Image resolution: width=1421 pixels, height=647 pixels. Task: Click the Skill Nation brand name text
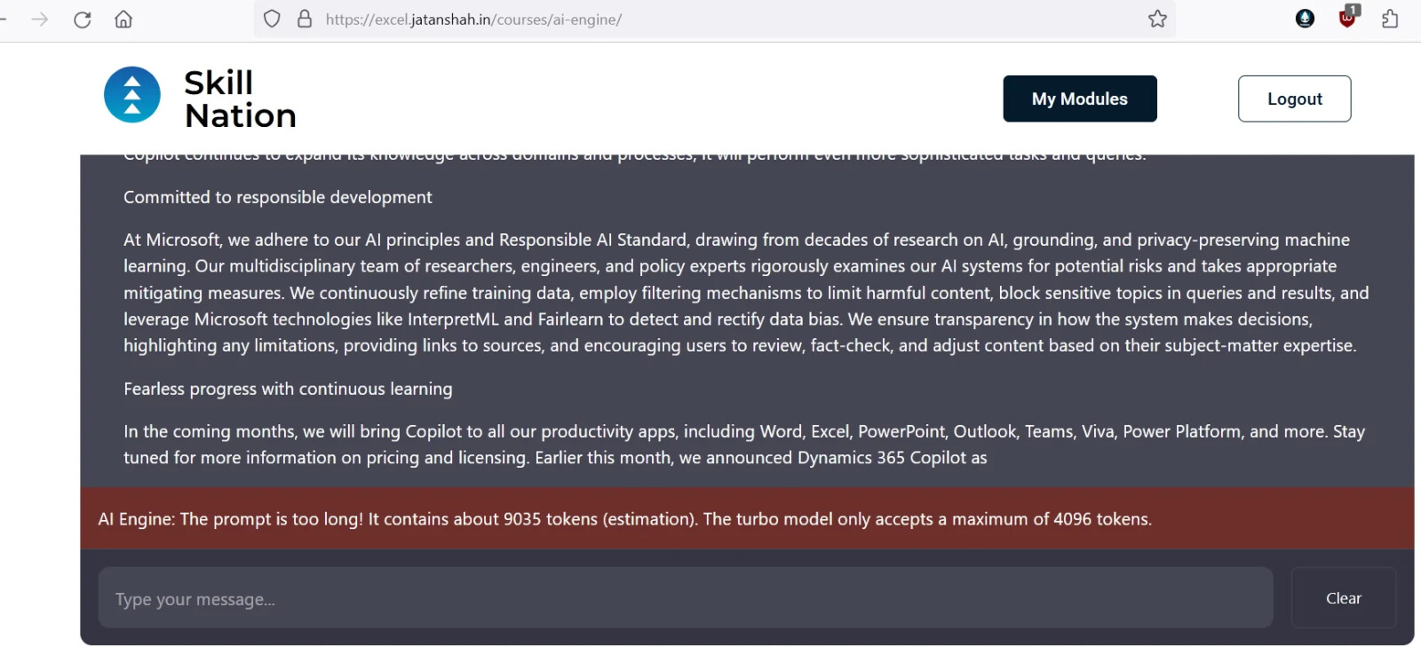[x=240, y=99]
